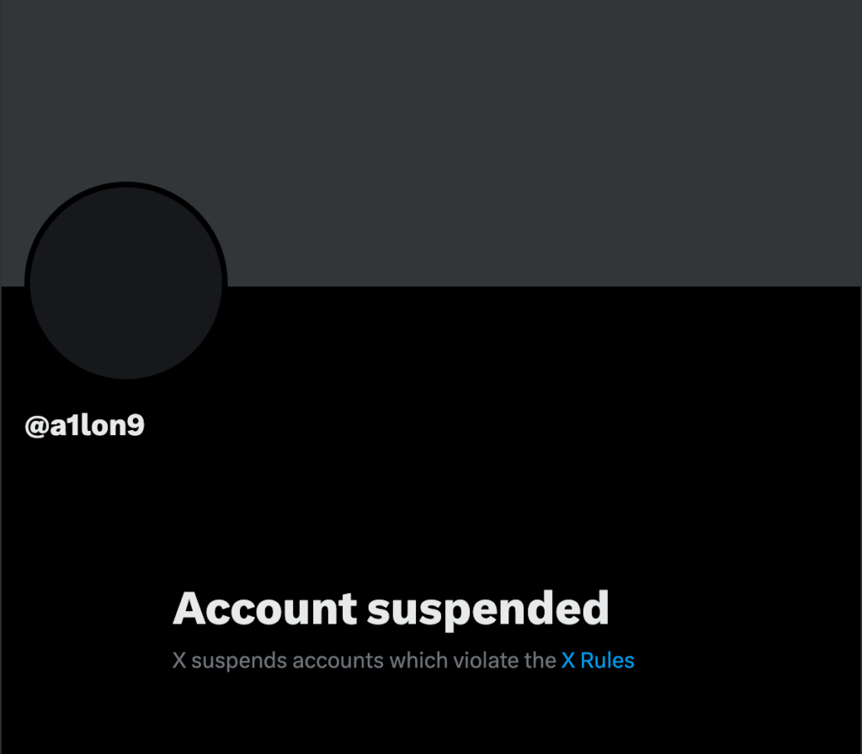
Task: Click the digit "9" ending the handle
Action: click(x=136, y=426)
